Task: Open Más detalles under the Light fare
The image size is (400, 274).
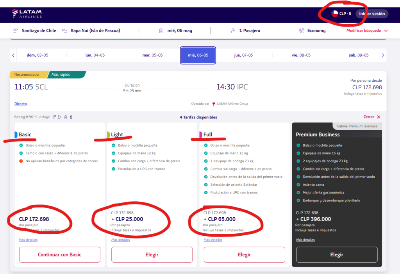Action: click(x=120, y=240)
